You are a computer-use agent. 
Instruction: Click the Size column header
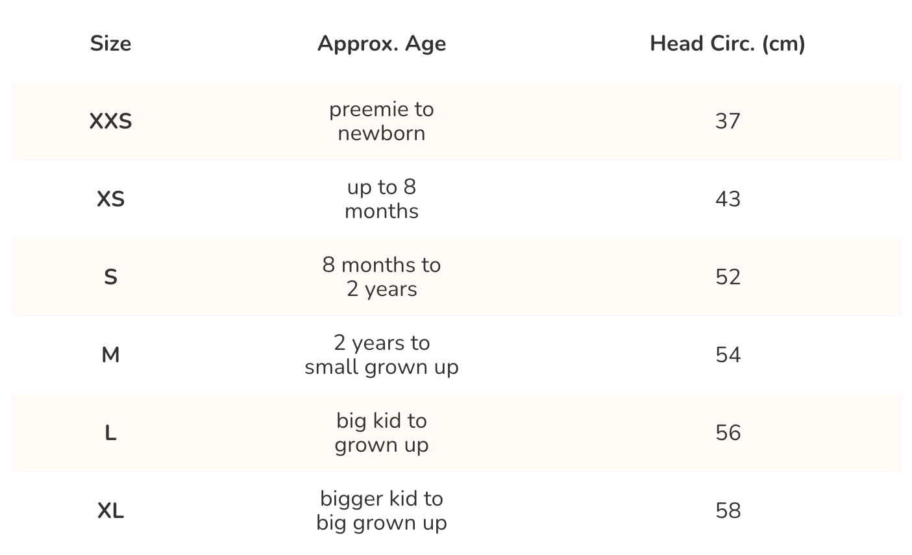click(110, 43)
